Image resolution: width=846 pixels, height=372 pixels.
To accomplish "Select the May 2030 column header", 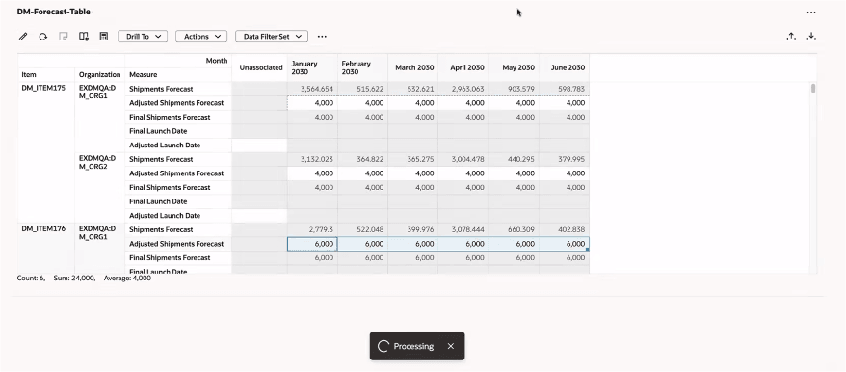I will [515, 67].
